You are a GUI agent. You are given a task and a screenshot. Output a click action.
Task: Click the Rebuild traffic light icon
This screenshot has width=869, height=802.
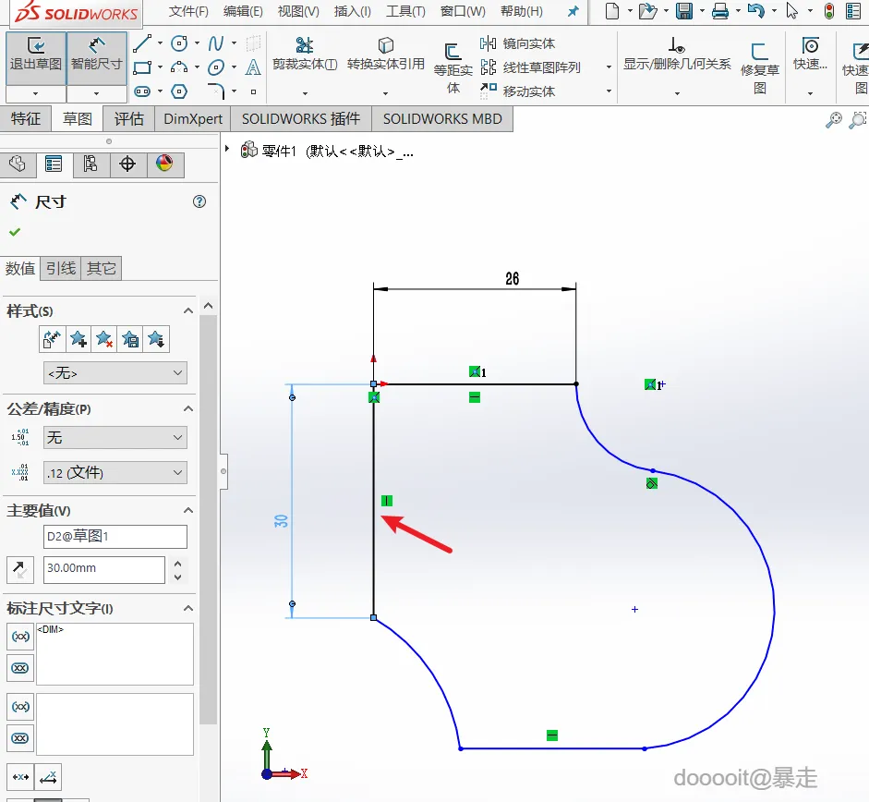tap(829, 11)
